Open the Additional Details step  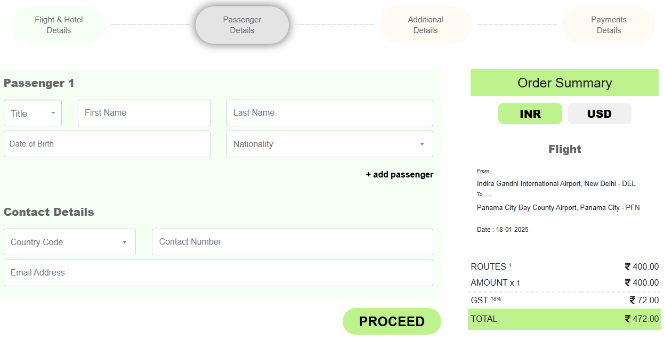[x=425, y=25]
